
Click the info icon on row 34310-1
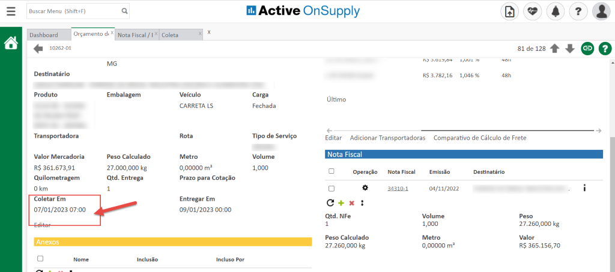(584, 189)
